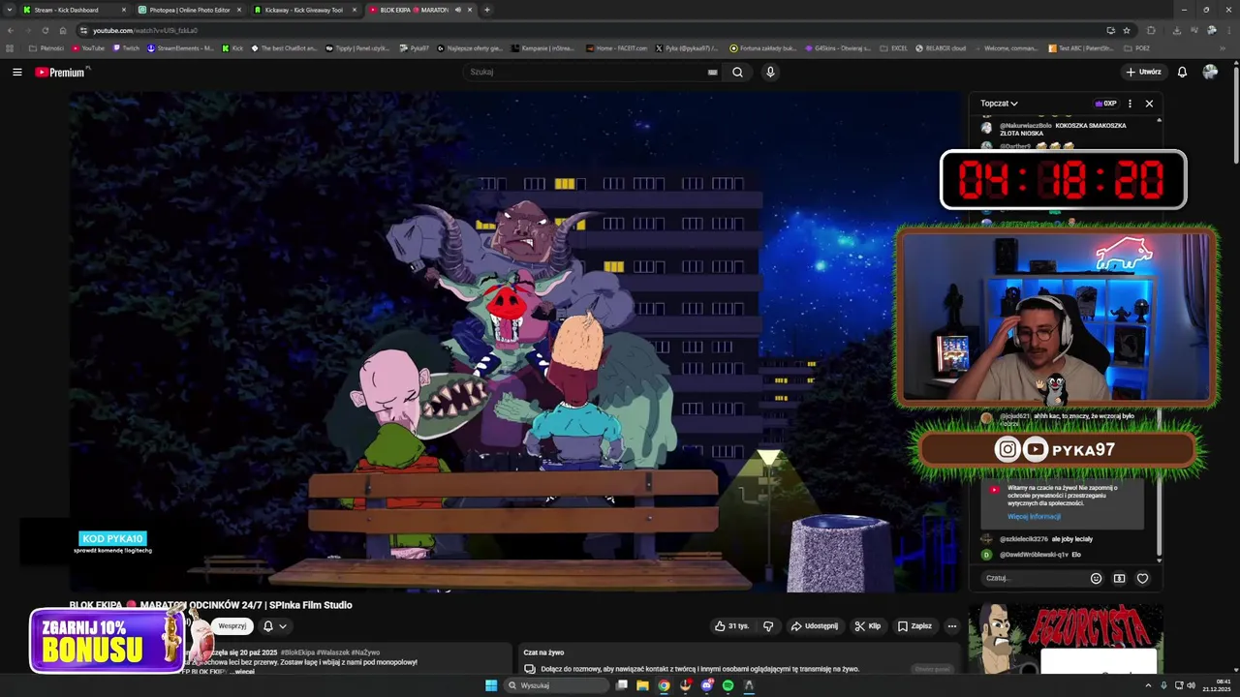The image size is (1240, 697).
Task: Open YouTube notifications bell
Action: pyautogui.click(x=1182, y=72)
